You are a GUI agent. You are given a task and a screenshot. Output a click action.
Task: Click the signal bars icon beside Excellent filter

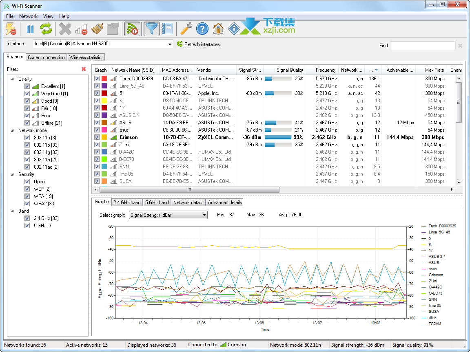[35, 86]
